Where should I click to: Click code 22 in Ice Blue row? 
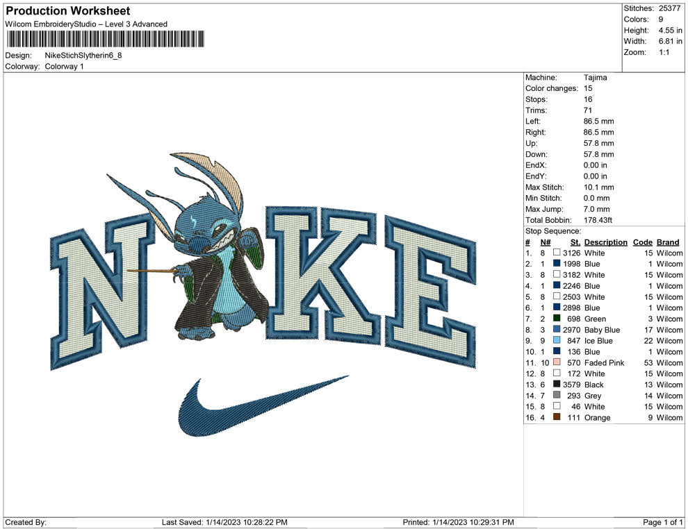648,341
